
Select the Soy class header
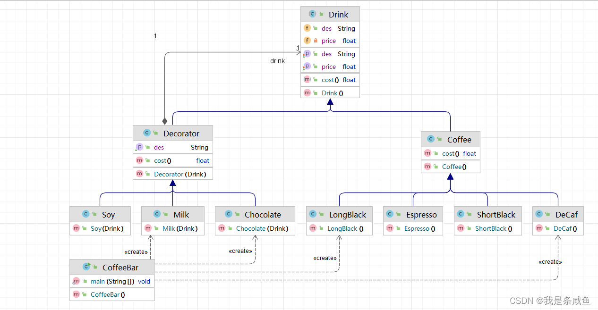tap(100, 214)
